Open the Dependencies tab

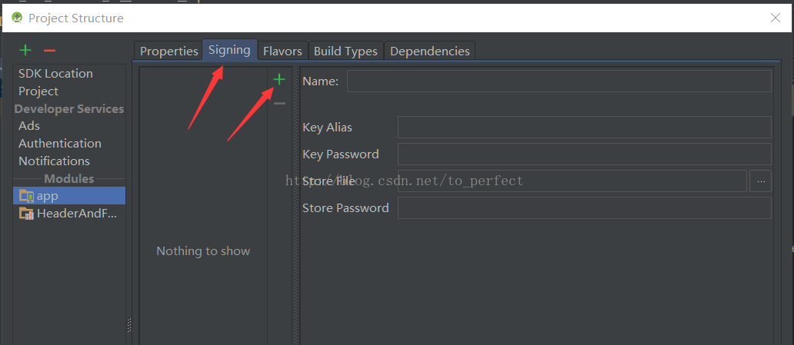click(x=429, y=51)
